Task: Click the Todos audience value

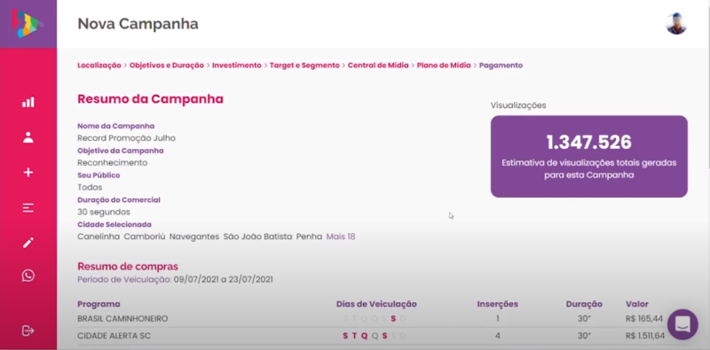Action: coord(90,187)
